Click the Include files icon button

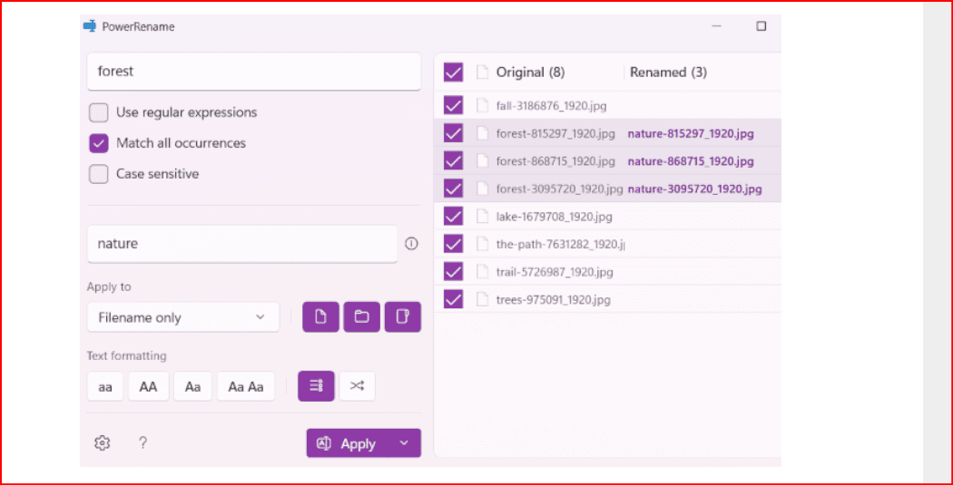pyautogui.click(x=320, y=317)
